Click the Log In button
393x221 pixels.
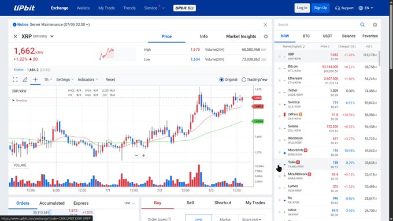[302, 8]
